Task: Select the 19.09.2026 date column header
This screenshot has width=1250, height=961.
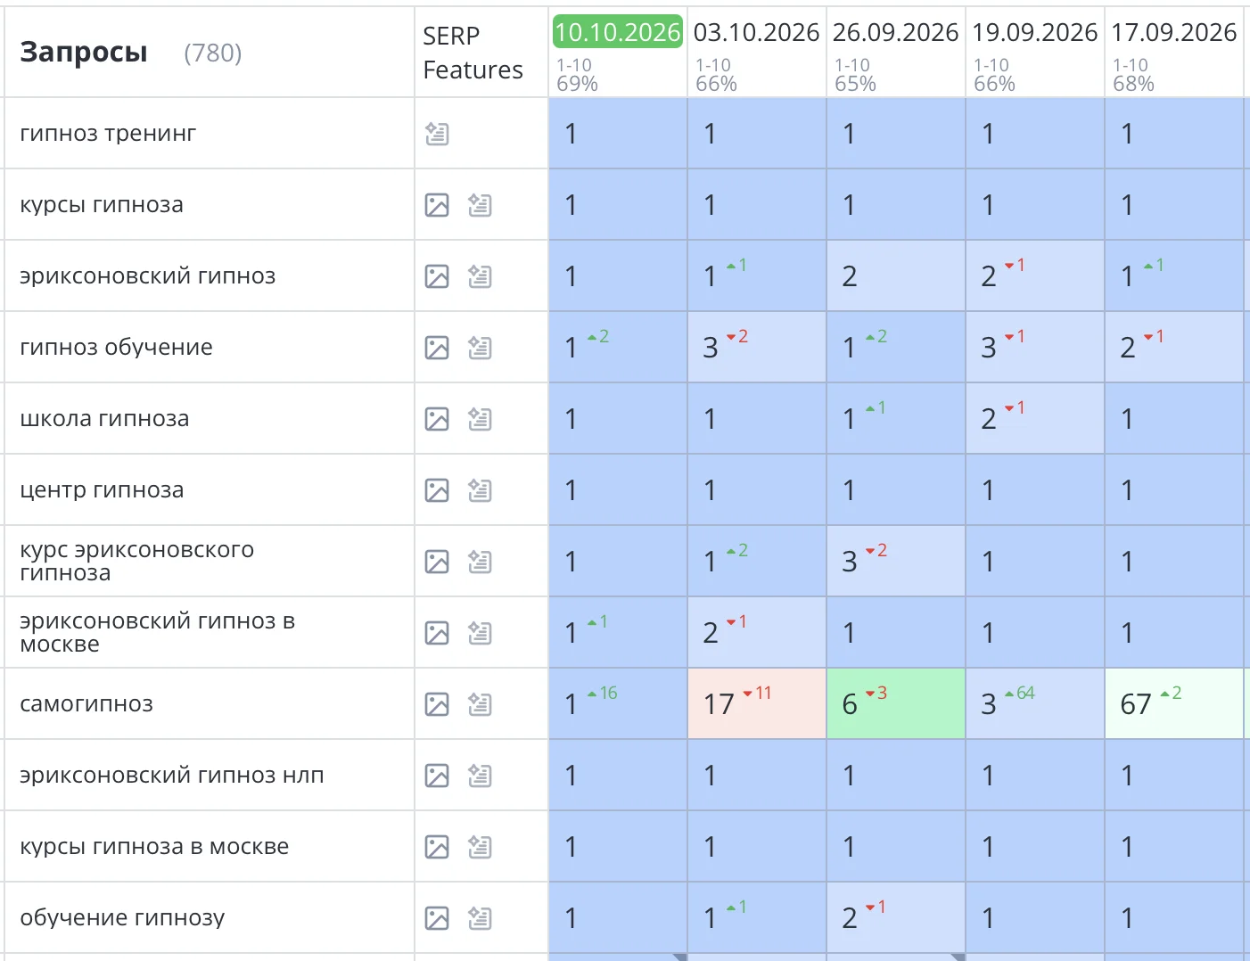Action: [x=1034, y=32]
